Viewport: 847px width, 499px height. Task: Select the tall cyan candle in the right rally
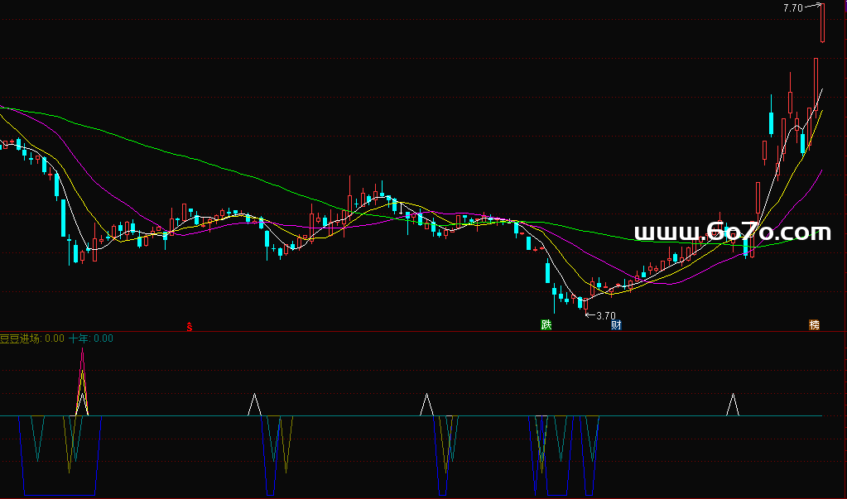pos(772,123)
